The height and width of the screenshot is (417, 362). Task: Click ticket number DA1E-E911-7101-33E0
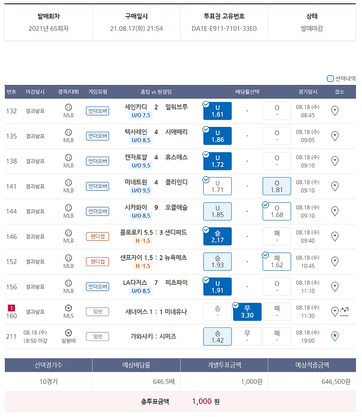(x=224, y=28)
